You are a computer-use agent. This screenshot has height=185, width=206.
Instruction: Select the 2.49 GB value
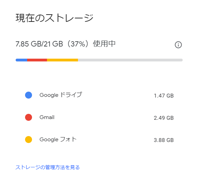tap(164, 118)
